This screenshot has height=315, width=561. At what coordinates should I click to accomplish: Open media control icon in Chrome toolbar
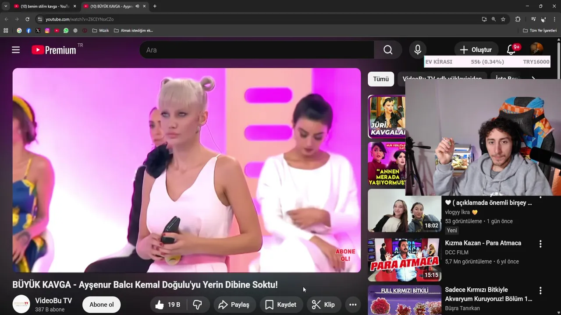coord(533,19)
